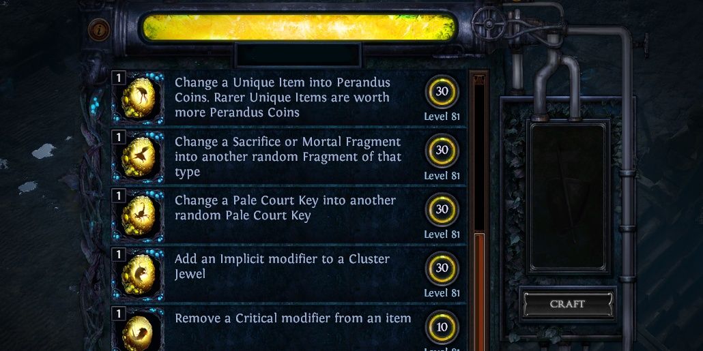The width and height of the screenshot is (703, 351).
Task: Select the Remove Critical modifier seed icon
Action: point(138,329)
